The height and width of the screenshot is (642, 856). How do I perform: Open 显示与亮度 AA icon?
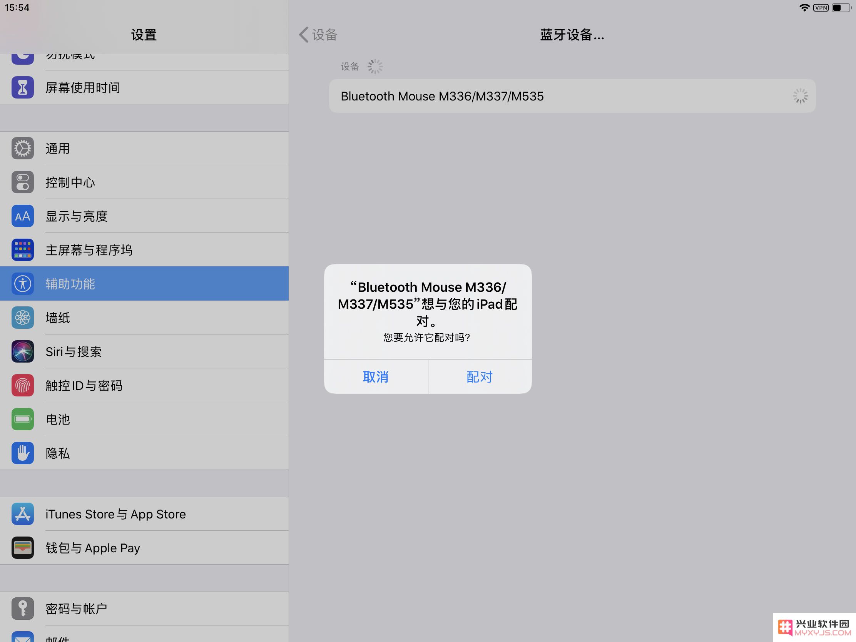(22, 216)
